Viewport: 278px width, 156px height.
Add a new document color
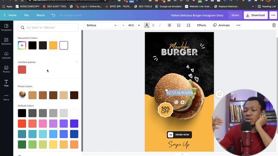22,45
